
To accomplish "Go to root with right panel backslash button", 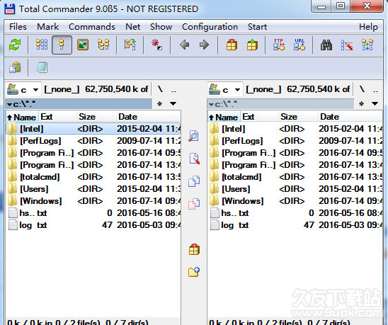I will [x=362, y=89].
